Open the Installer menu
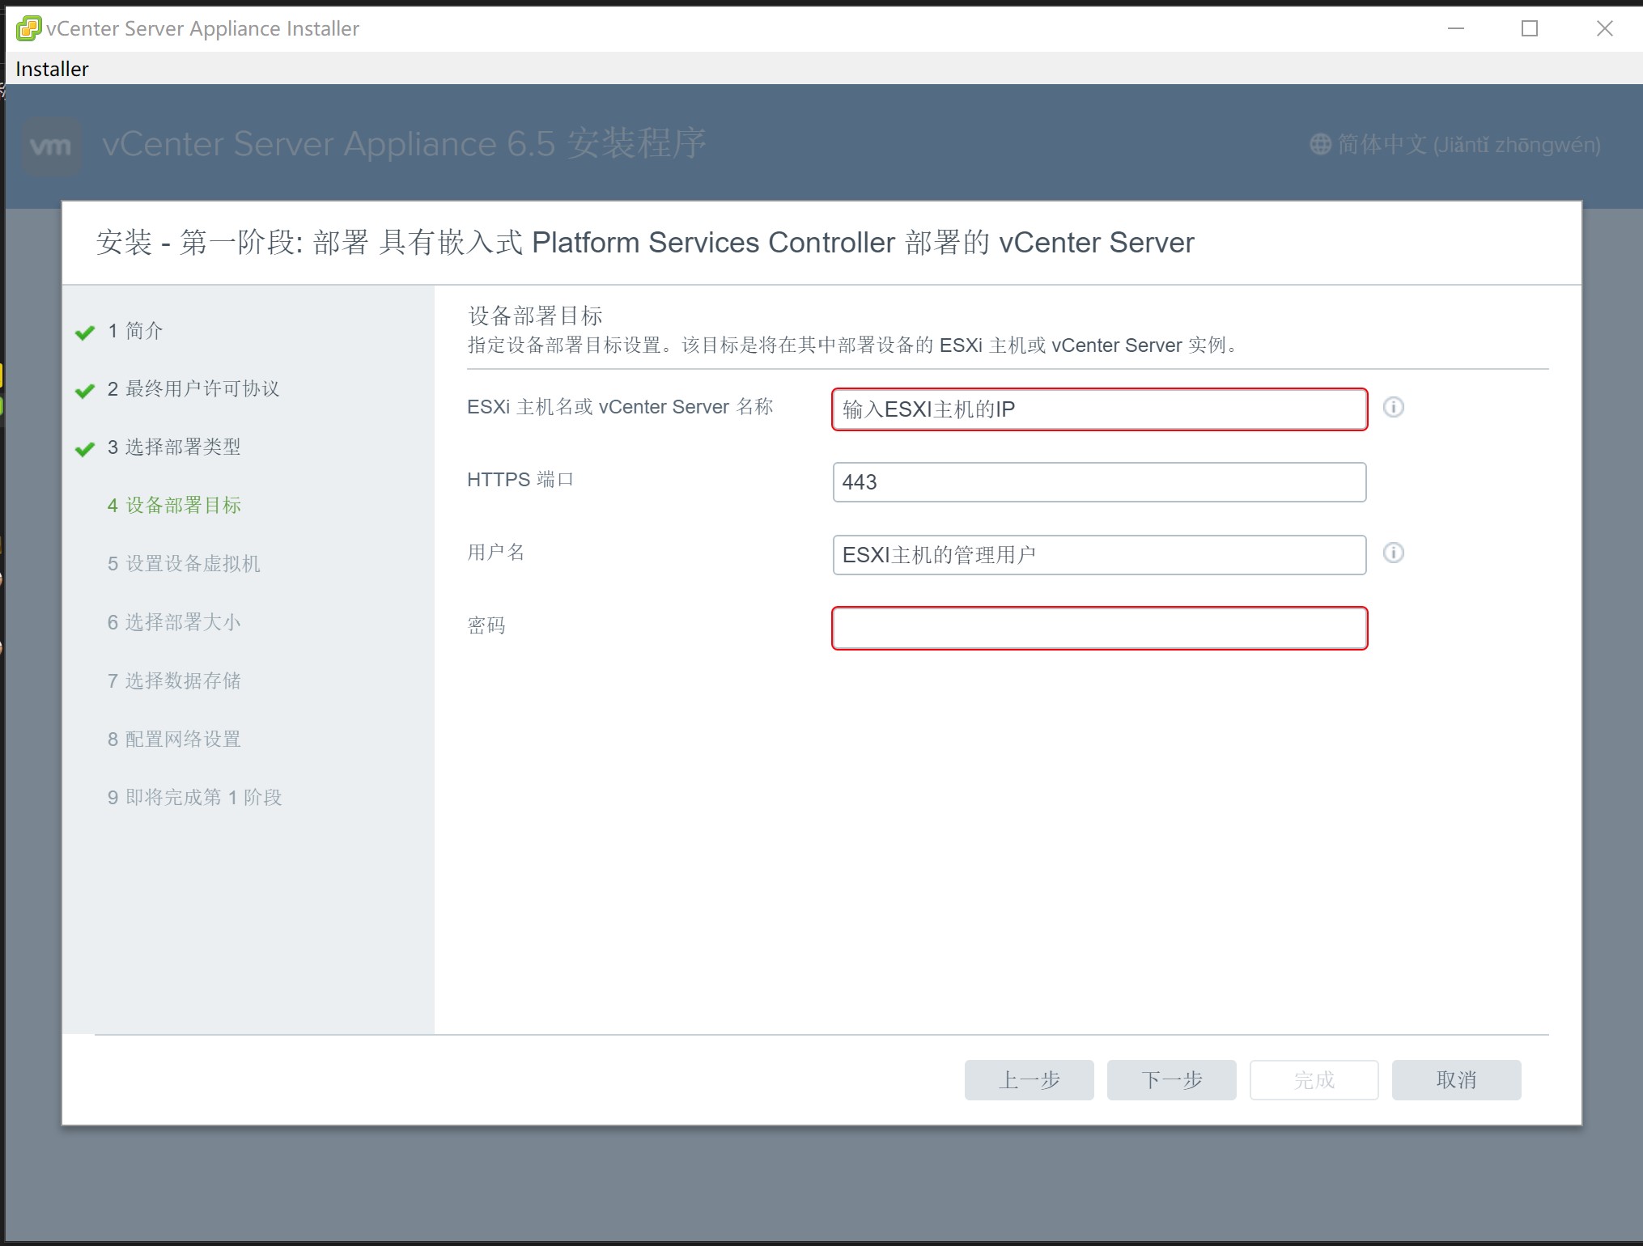1643x1246 pixels. 52,69
